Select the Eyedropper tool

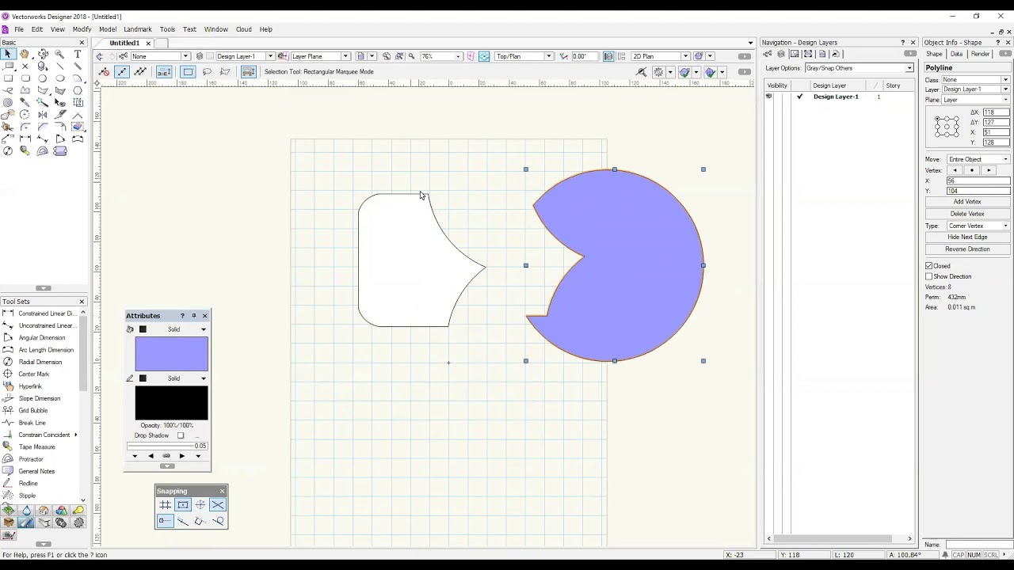click(x=25, y=102)
